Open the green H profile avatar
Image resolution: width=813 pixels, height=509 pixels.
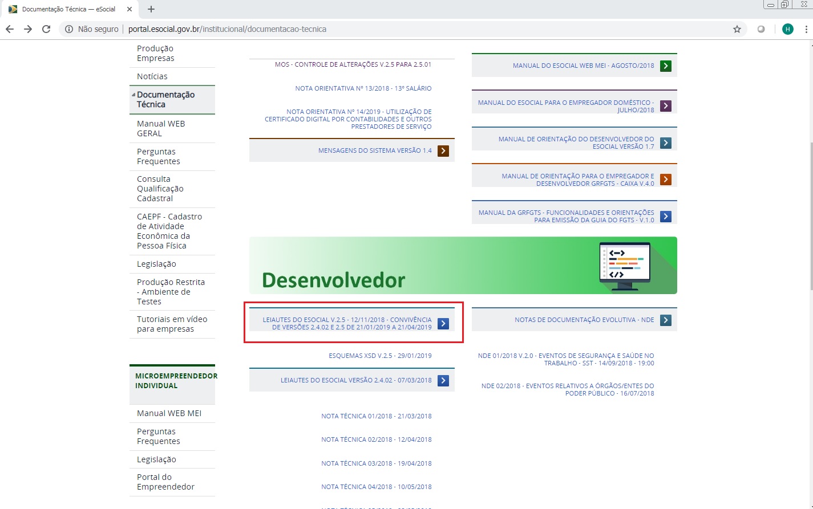point(788,29)
